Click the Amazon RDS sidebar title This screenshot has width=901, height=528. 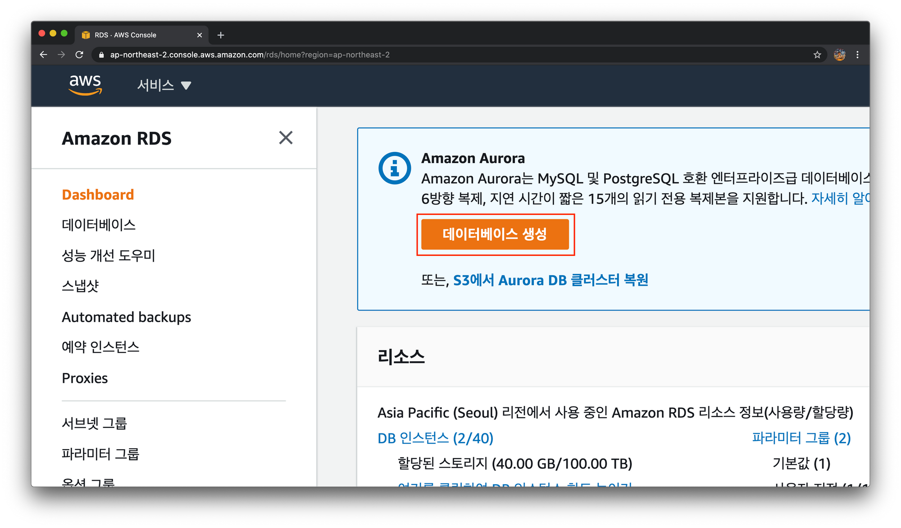point(117,138)
